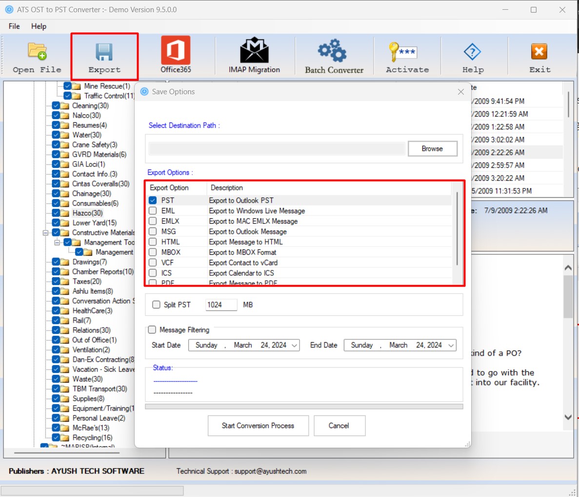
Task: Activate the software license
Action: click(407, 54)
